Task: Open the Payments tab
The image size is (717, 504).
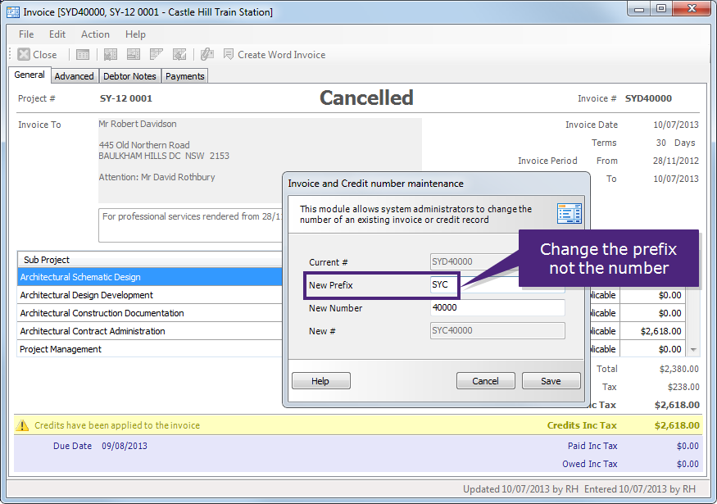Action: coord(184,75)
